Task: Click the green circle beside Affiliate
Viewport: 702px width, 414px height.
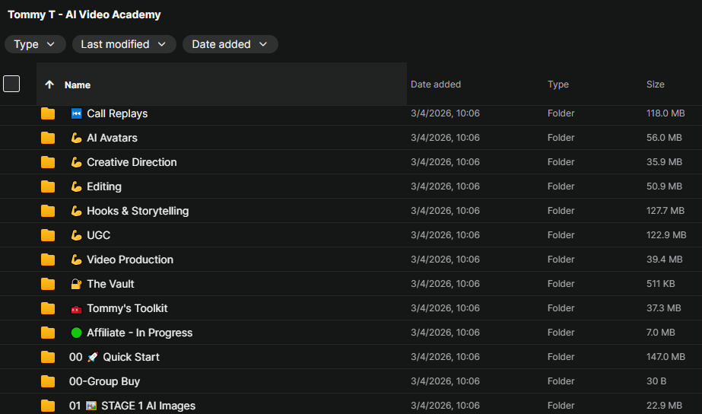Action: coord(76,333)
